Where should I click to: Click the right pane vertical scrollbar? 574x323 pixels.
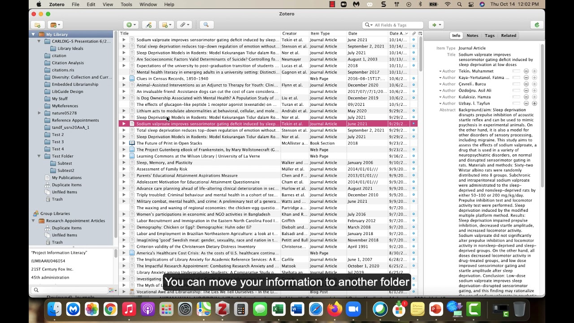(543, 116)
